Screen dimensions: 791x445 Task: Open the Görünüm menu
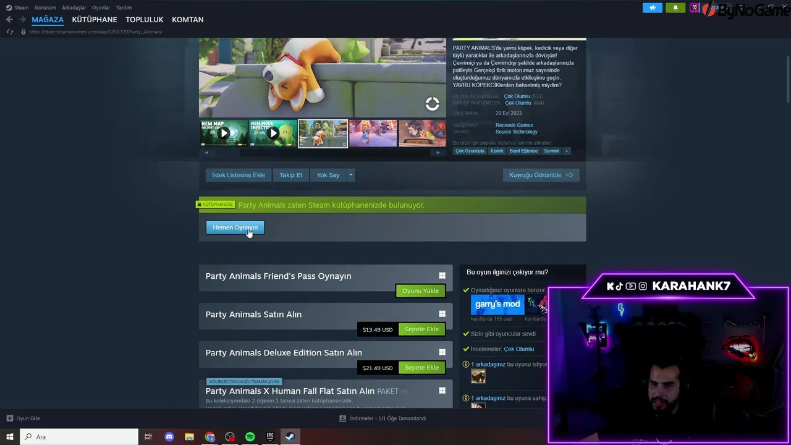coord(45,7)
